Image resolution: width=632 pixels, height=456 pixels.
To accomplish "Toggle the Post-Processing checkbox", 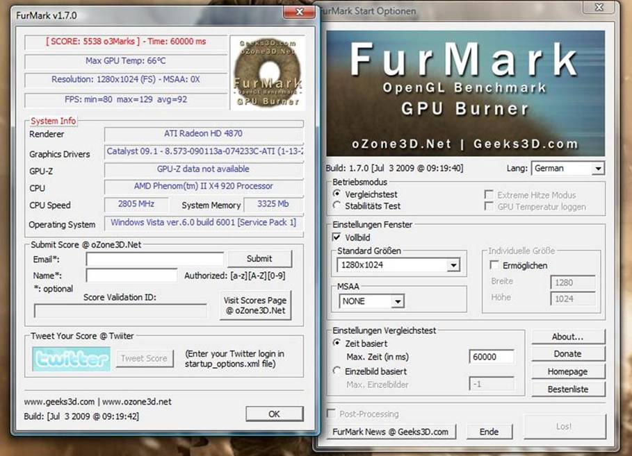I will tap(332, 414).
